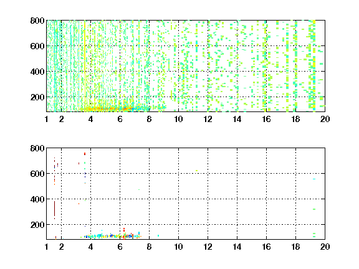
Task: Click x-axis tick label 18 on lower plot
Action: 295,247
